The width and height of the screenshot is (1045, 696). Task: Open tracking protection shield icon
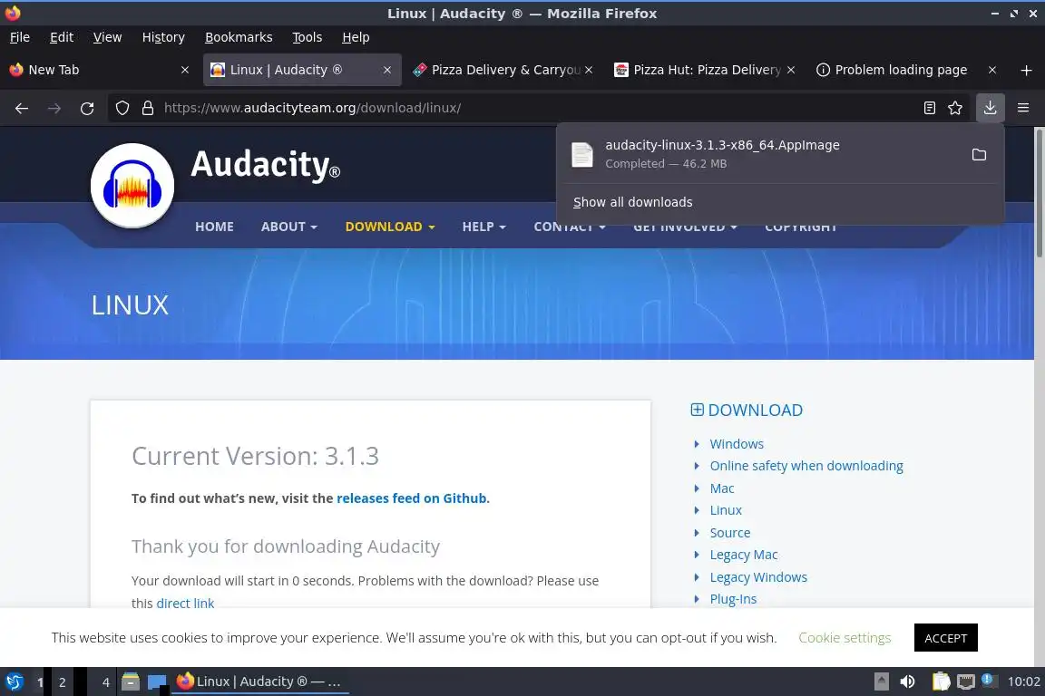coord(122,108)
